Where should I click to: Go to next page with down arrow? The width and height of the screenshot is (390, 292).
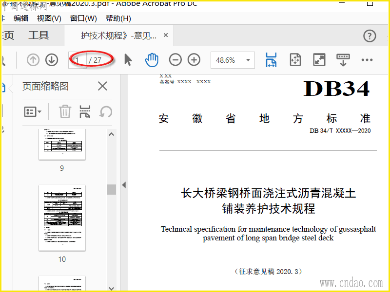click(52, 60)
